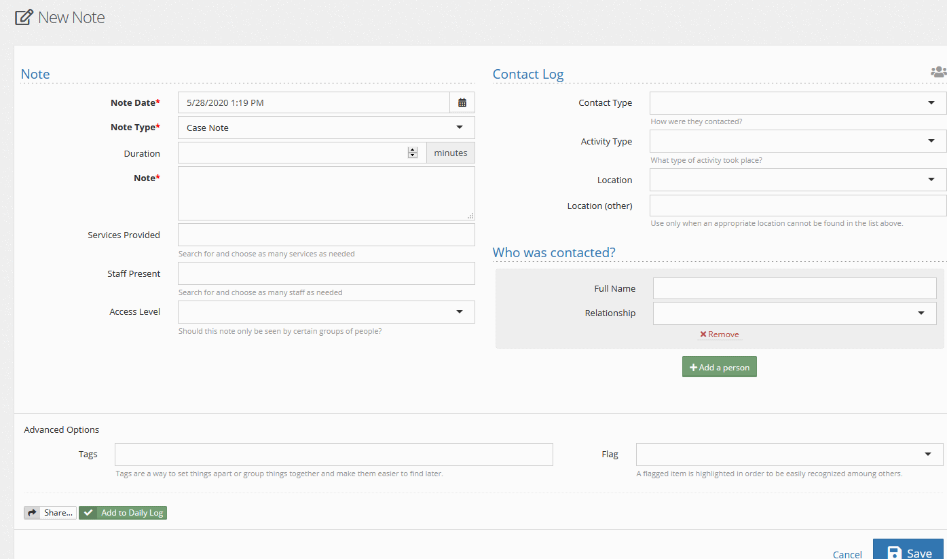
Task: Click the checkmark on Add to Daily Log
Action: click(x=89, y=512)
